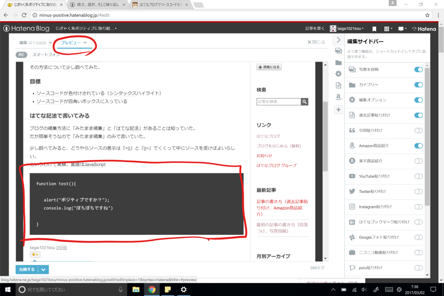The width and height of the screenshot is (444, 296).
Task: Open Chrome from the Windows taskbar
Action: [151, 289]
